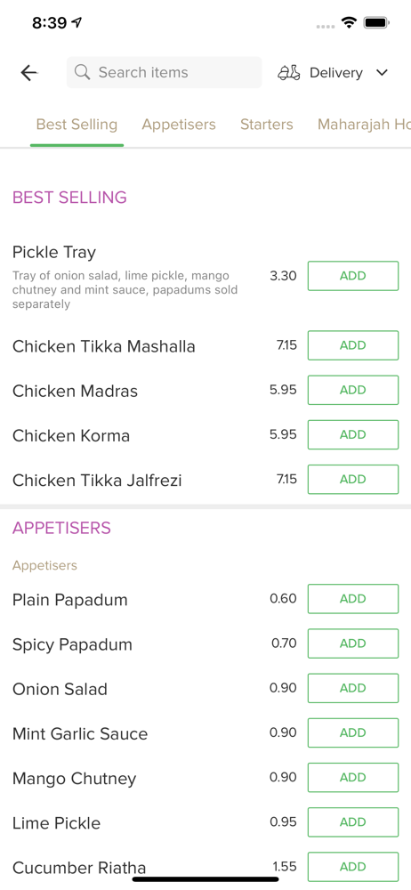
Task: Switch to the Starters tab
Action: (x=267, y=125)
